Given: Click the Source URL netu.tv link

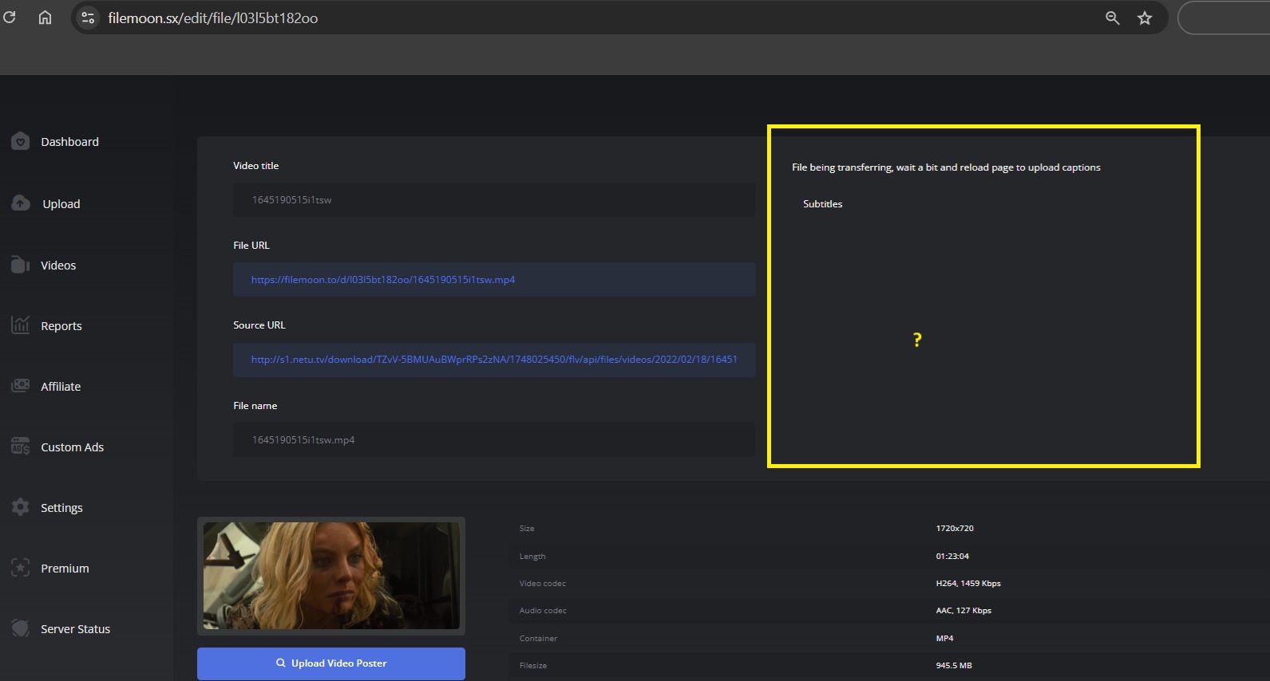Looking at the screenshot, I should (493, 360).
